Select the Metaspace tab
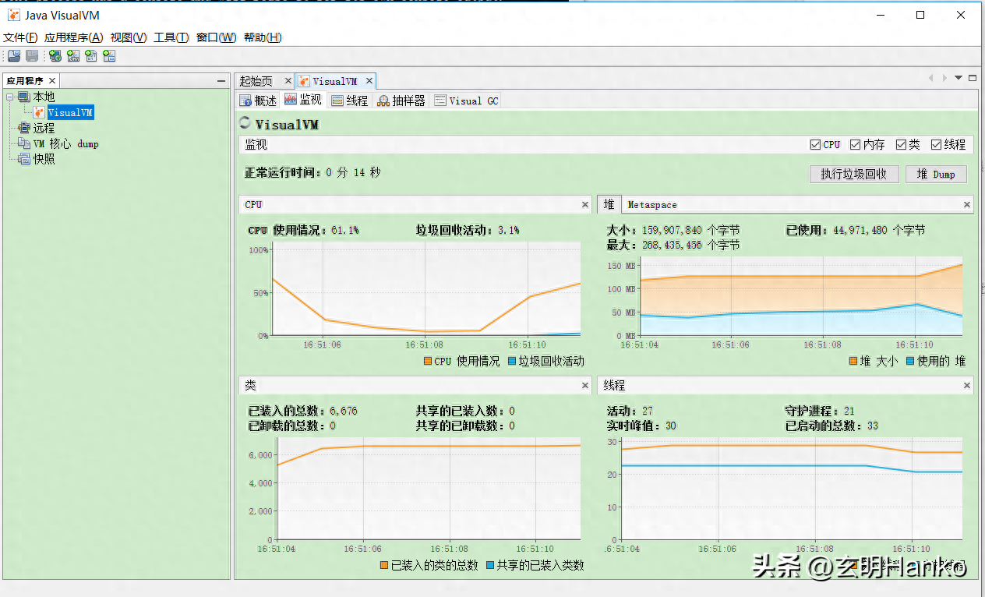The height and width of the screenshot is (597, 985). (652, 205)
